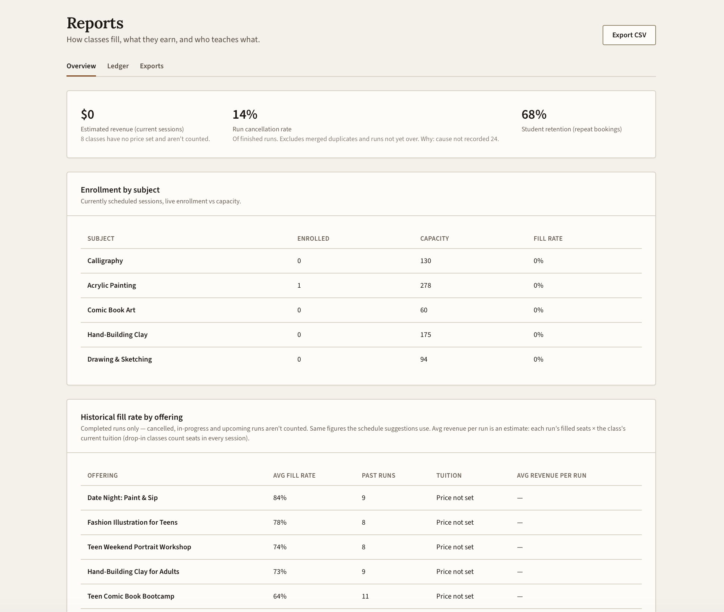Click the Fill Rate column header
The width and height of the screenshot is (724, 612).
coord(548,238)
